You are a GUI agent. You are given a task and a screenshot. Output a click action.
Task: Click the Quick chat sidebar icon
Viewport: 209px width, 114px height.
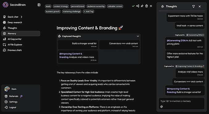tap(4, 17)
